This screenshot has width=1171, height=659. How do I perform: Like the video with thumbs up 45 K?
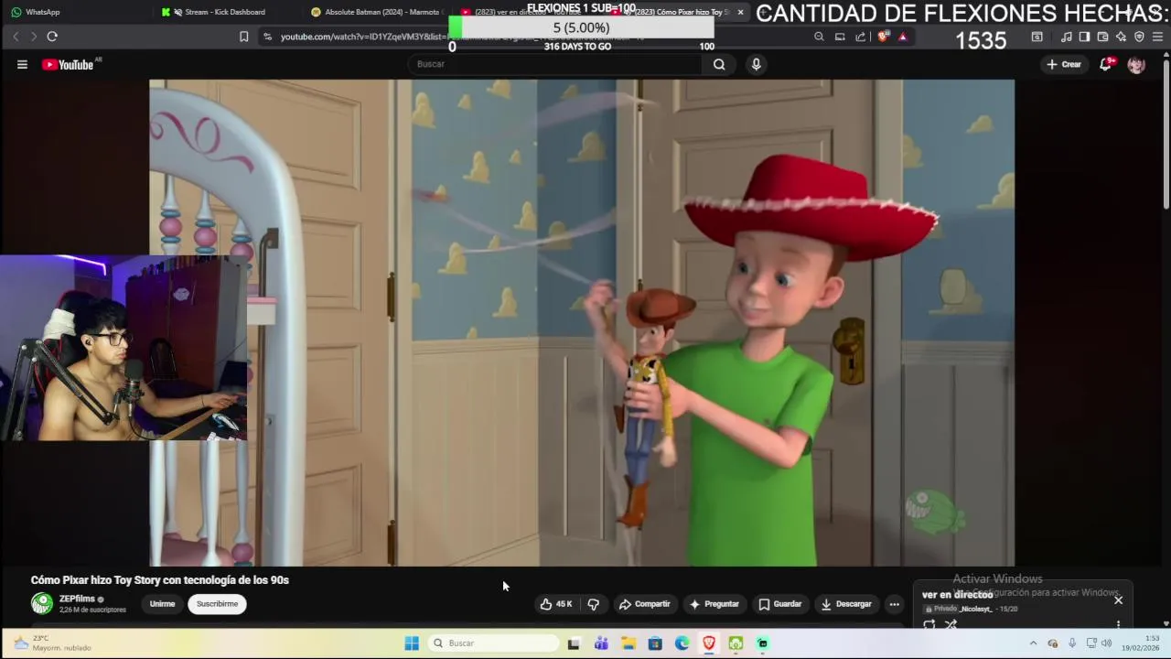556,604
